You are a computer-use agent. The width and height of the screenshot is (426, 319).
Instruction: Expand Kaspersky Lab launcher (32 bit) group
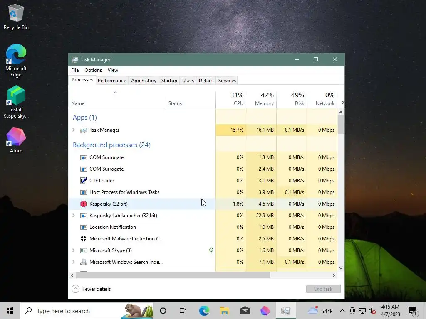pyautogui.click(x=73, y=216)
